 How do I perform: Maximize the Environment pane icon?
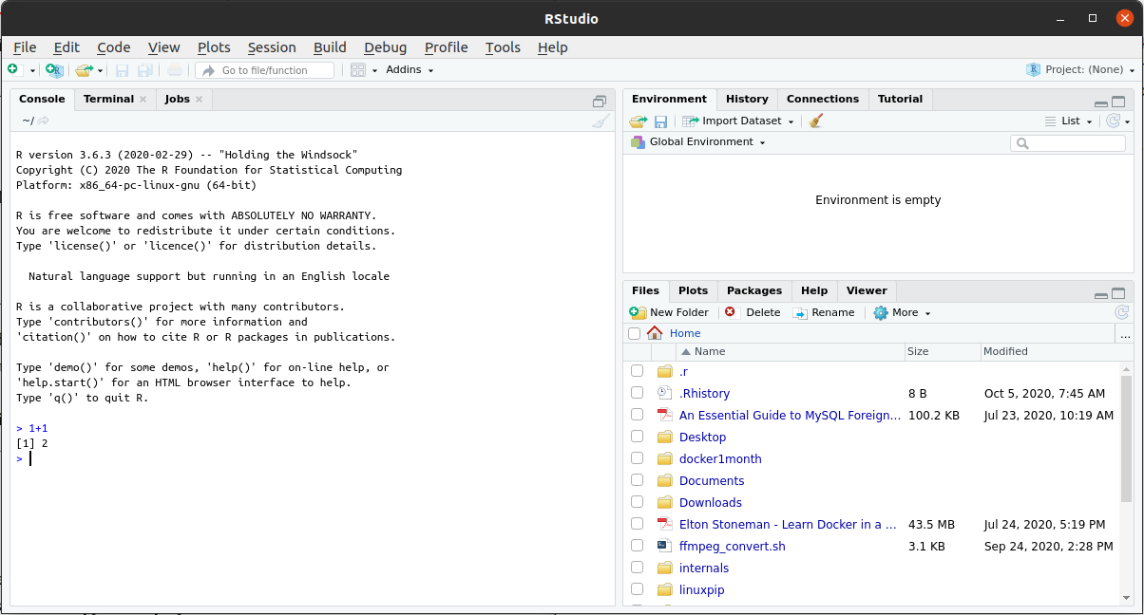point(1118,102)
